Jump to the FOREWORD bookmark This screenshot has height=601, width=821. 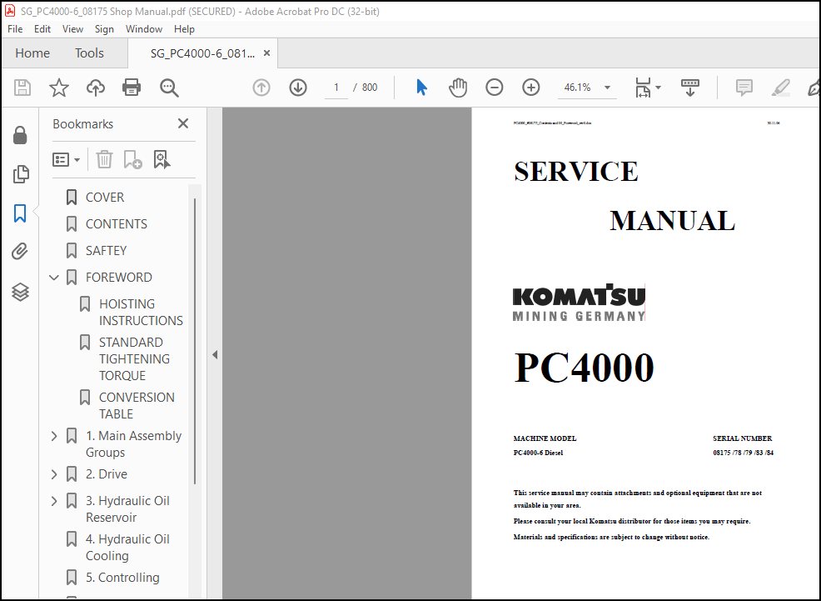tap(119, 278)
